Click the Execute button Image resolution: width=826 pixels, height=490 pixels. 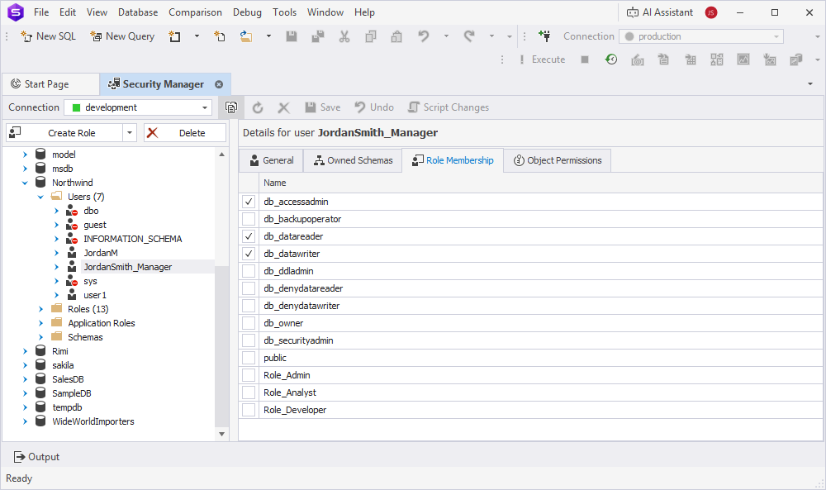pos(548,59)
